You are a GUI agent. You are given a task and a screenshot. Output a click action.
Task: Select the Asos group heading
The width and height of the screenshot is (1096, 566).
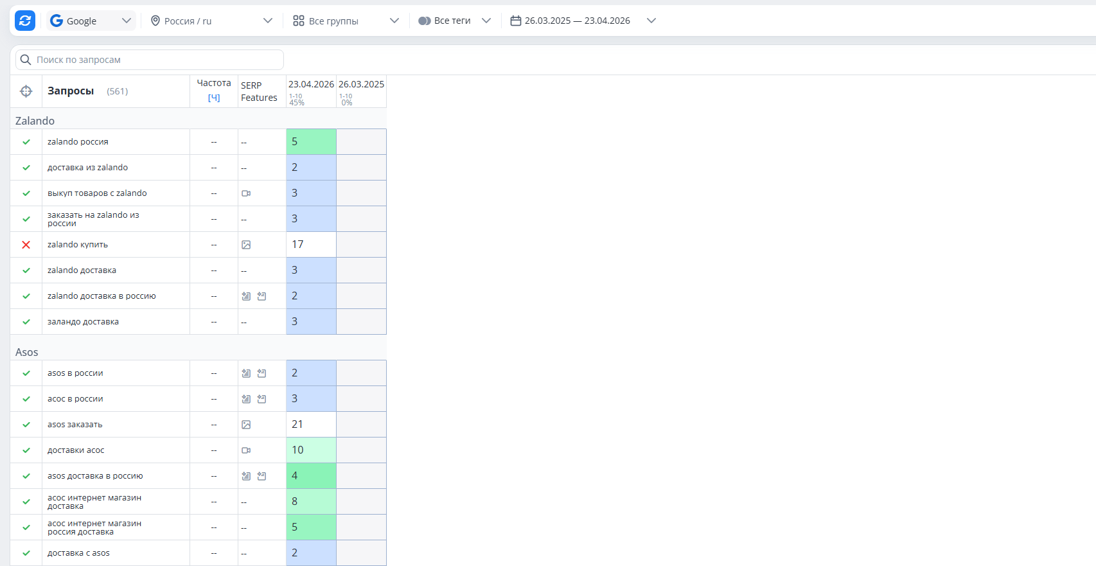[x=27, y=352]
